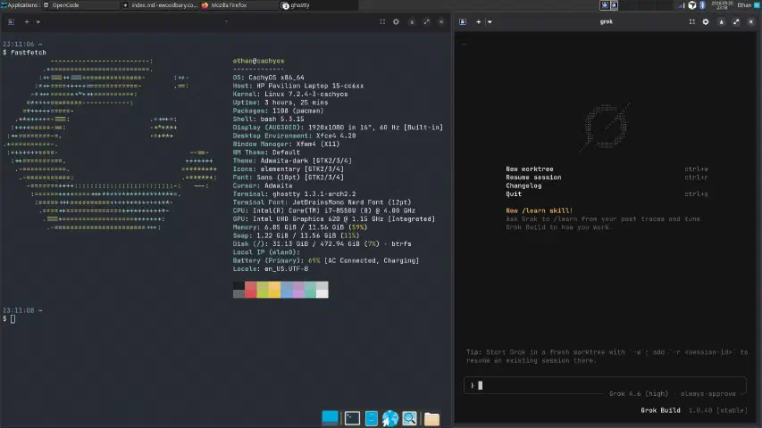Viewport: 762px width, 428px height.
Task: Open the Bluetooth tray icon
Action: coord(702,5)
